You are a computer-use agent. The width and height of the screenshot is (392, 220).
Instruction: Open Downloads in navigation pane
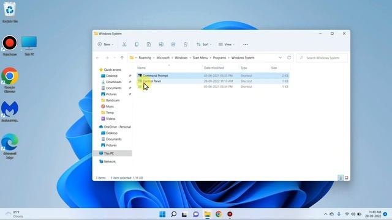[x=111, y=82]
